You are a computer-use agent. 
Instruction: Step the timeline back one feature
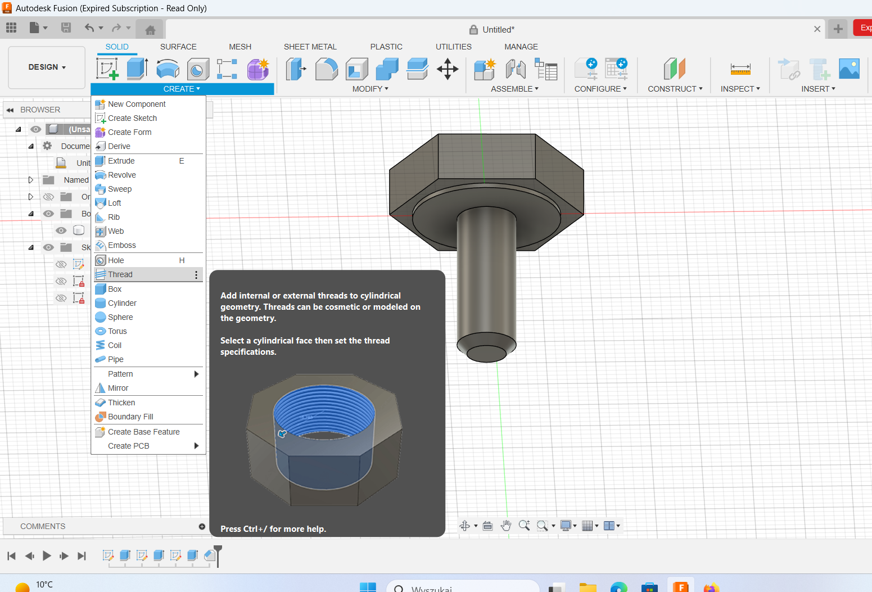coord(29,555)
